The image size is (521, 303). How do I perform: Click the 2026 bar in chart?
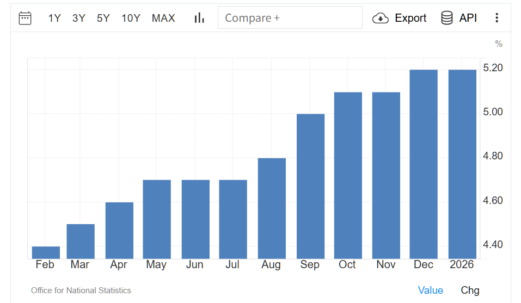[462, 164]
